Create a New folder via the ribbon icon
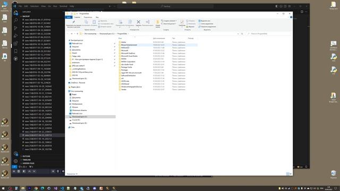The image size is (340, 191). (158, 22)
